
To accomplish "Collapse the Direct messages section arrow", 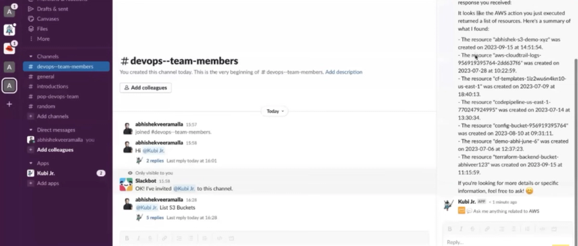I will pos(31,130).
